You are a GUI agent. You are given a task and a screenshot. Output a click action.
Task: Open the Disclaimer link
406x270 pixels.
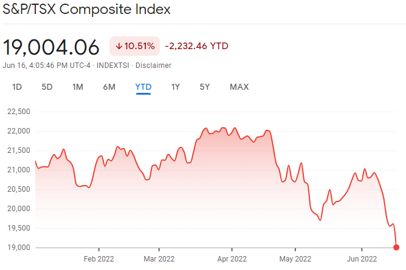[x=153, y=66]
